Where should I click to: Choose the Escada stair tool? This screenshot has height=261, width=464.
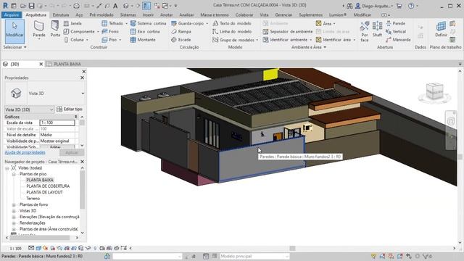click(x=181, y=40)
